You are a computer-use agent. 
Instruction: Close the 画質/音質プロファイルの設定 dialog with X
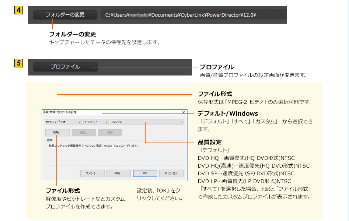click(x=183, y=112)
